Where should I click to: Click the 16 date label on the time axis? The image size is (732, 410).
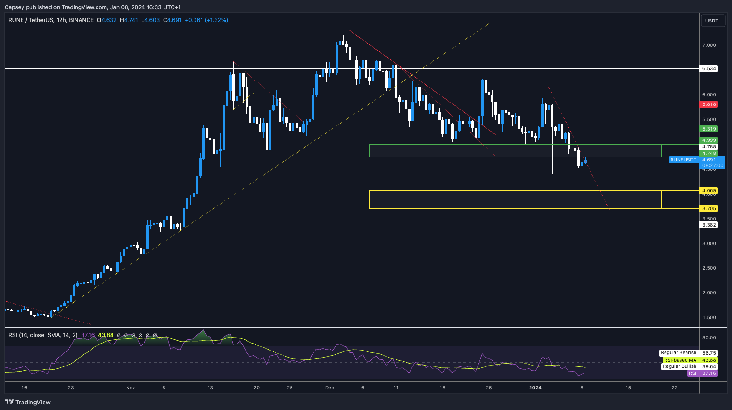coord(24,388)
